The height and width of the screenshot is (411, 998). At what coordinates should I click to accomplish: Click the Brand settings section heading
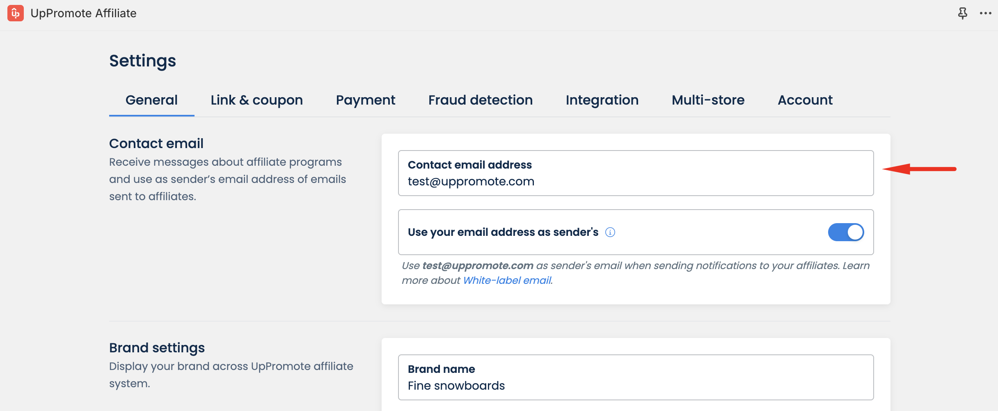[x=157, y=348]
